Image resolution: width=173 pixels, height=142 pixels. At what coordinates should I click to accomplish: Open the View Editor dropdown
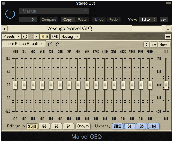148,20
